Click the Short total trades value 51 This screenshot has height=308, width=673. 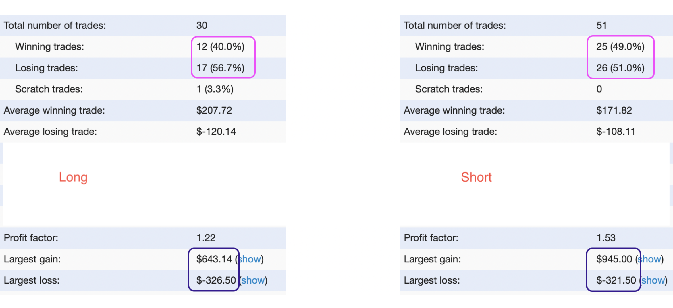click(601, 25)
